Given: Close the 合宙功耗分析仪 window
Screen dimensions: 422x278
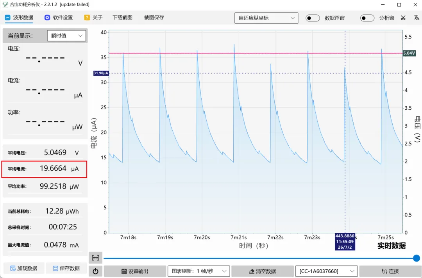Looking at the screenshot, I should pyautogui.click(x=415, y=5).
